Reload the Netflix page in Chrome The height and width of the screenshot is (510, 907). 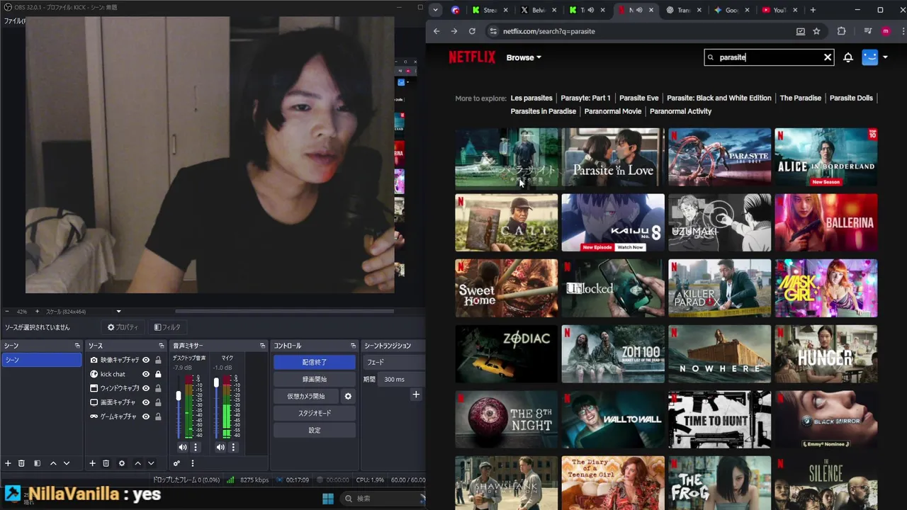point(472,31)
